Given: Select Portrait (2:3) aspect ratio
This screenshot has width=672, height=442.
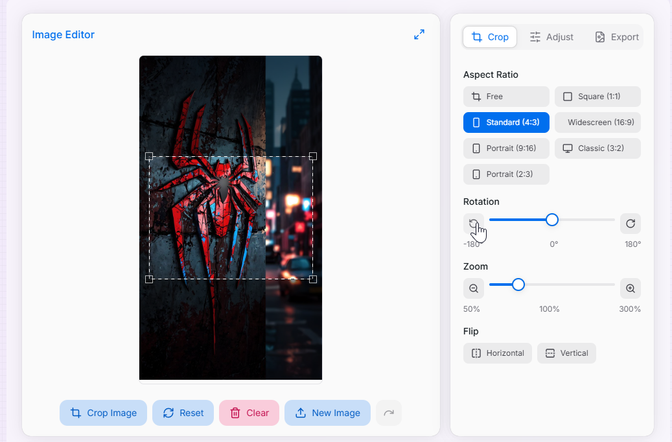Looking at the screenshot, I should coord(506,174).
